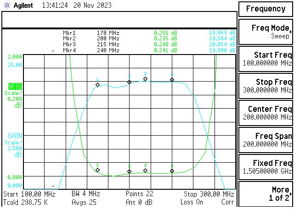
Task: Toggle the GAIN scale trace label
Action: tap(15, 136)
